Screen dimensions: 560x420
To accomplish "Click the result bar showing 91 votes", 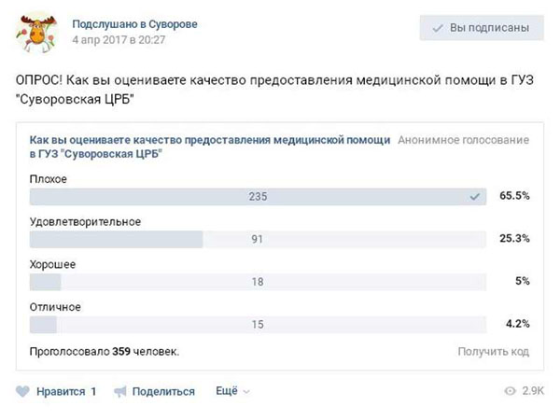I will [258, 240].
